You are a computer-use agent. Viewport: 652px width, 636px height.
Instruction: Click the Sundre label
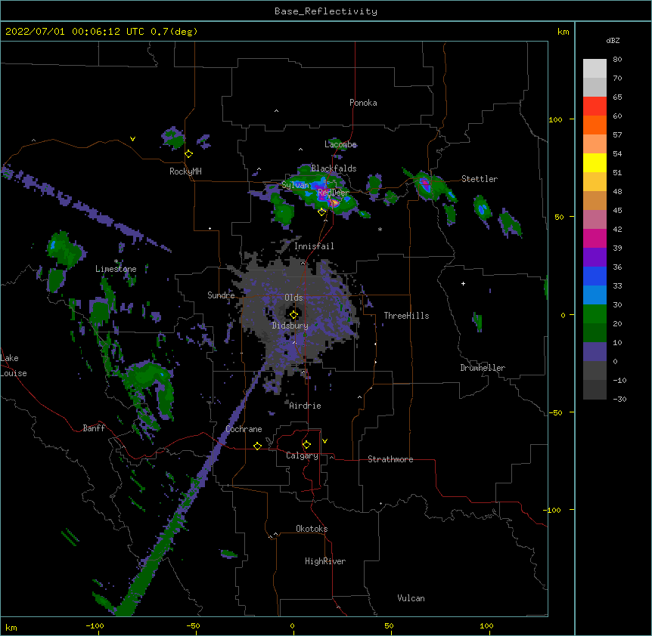pos(221,295)
